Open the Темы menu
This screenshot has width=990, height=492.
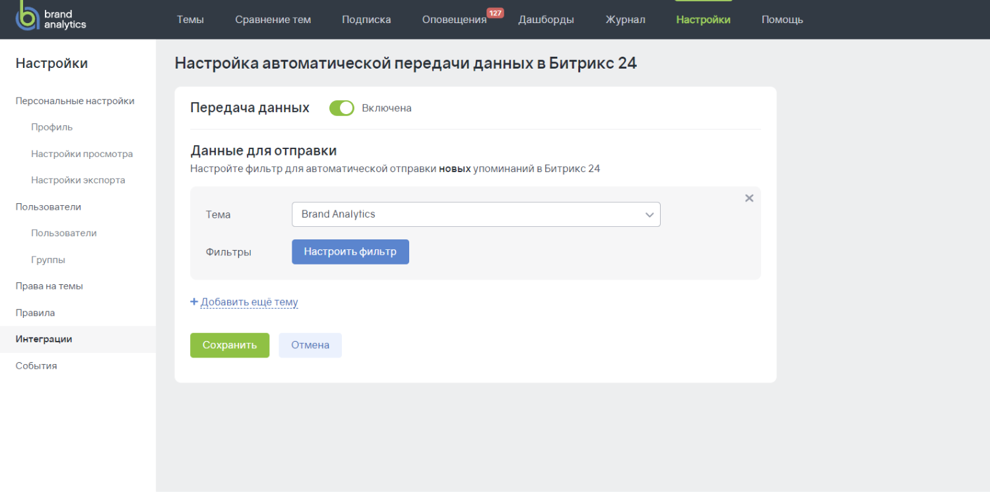coord(190,20)
